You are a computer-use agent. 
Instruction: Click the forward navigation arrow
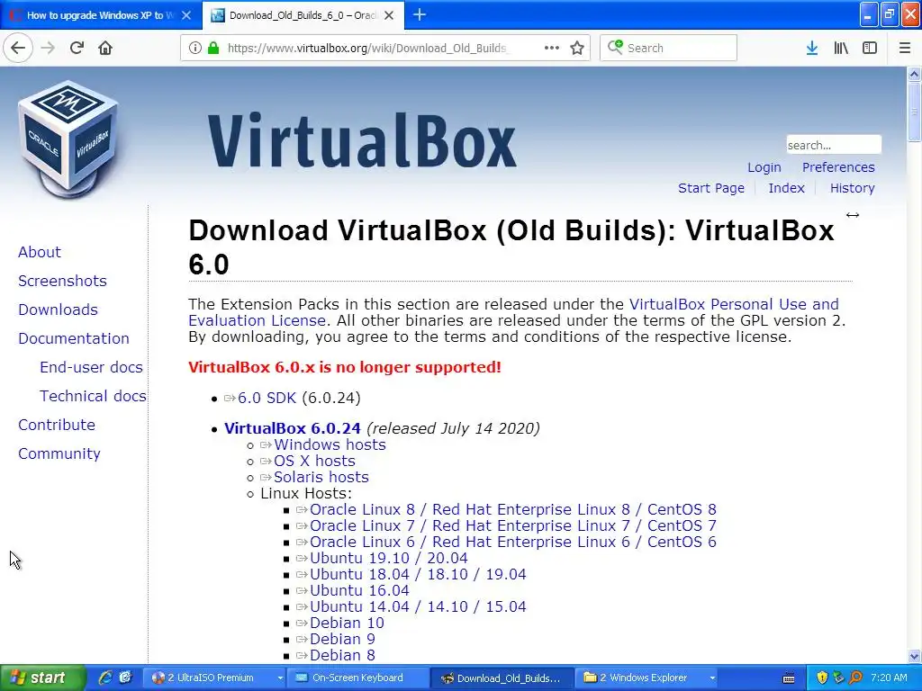[x=48, y=48]
